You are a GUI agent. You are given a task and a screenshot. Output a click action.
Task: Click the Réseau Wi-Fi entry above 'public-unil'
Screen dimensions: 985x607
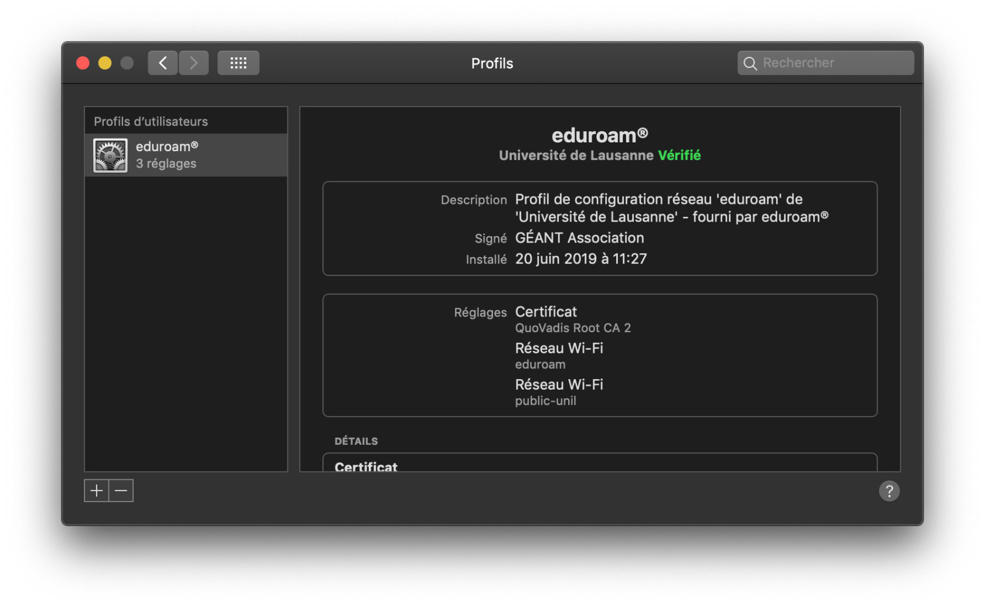coord(559,384)
